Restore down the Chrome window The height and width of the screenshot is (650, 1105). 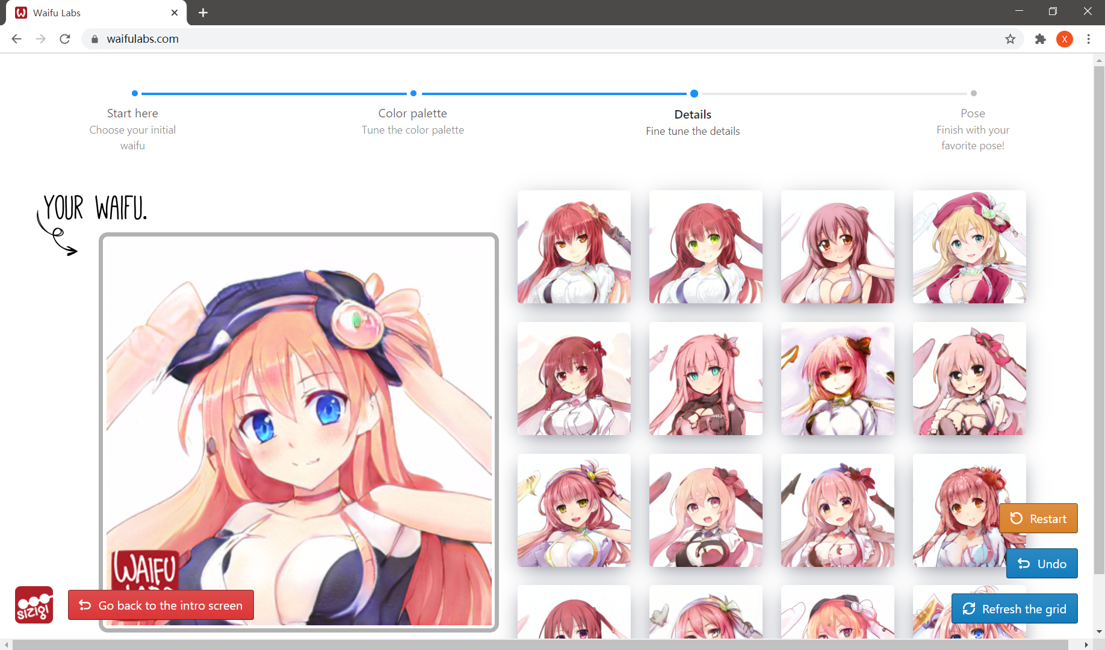tap(1053, 11)
